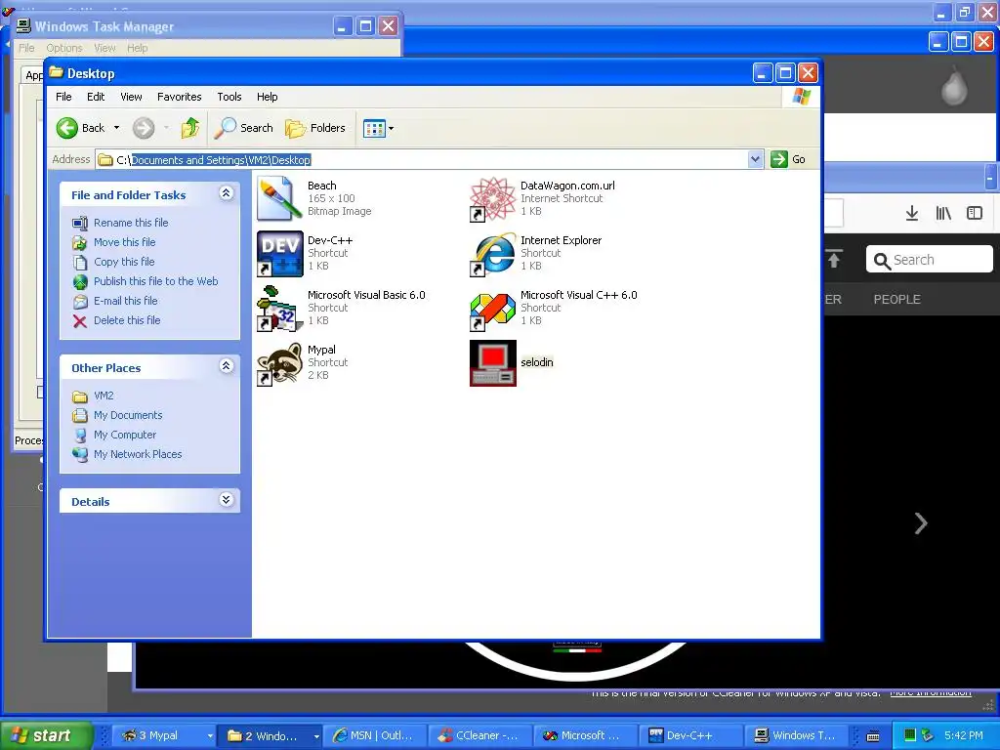The width and height of the screenshot is (1000, 750).
Task: Collapse File and Folder Tasks panel
Action: (227, 193)
